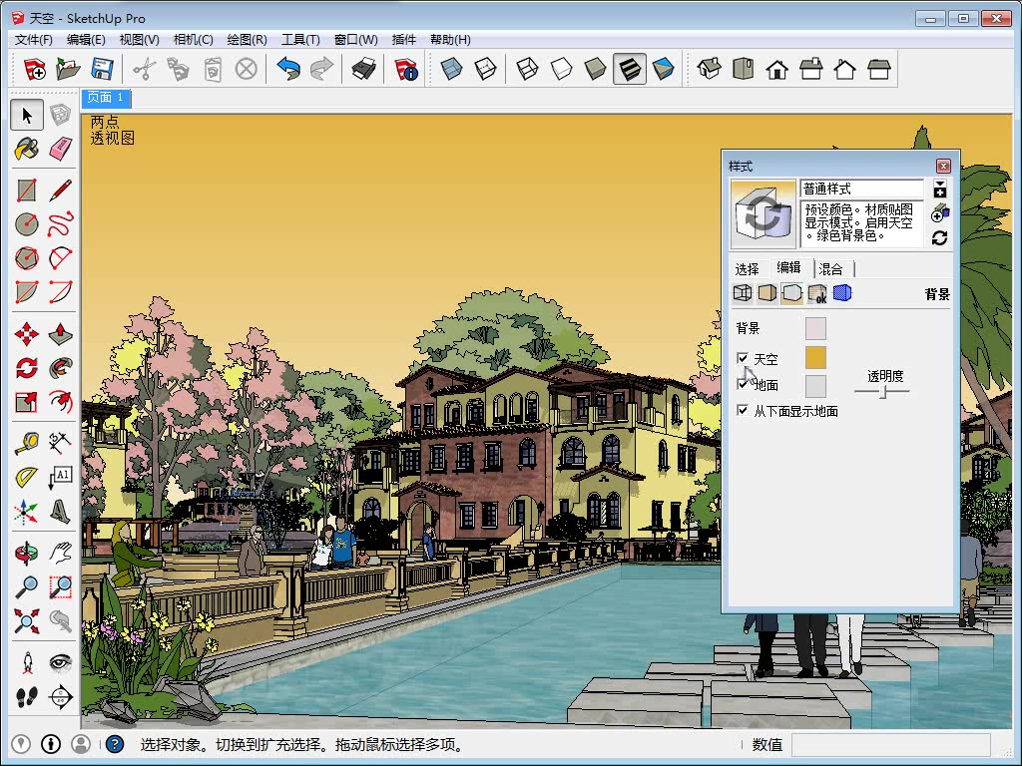
Task: Close the 样式 styles panel
Action: (943, 167)
